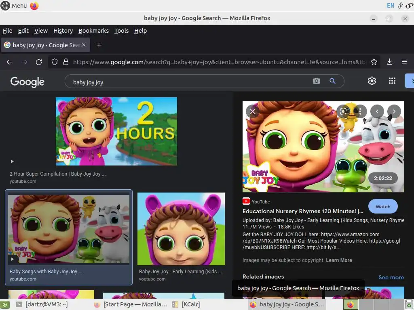Click the selected Baby Songs thumbnail
Image resolution: width=414 pixels, height=310 pixels.
pos(69,229)
